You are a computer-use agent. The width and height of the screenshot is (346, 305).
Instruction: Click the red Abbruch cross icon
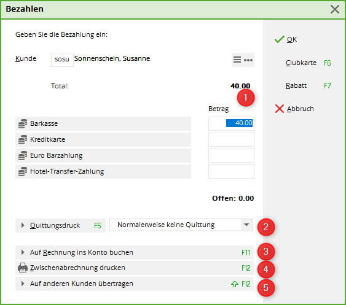click(280, 109)
